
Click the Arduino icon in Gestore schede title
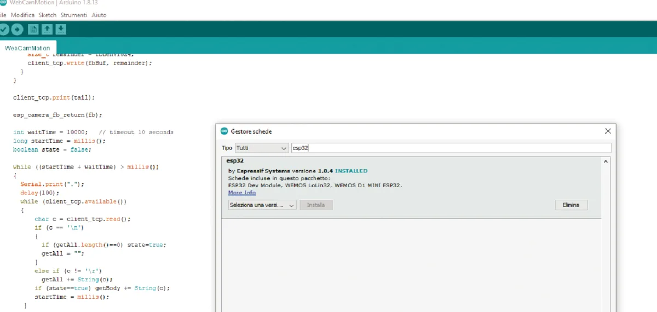(x=224, y=131)
